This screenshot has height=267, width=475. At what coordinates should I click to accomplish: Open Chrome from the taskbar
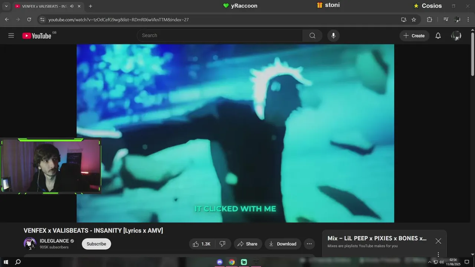click(232, 262)
